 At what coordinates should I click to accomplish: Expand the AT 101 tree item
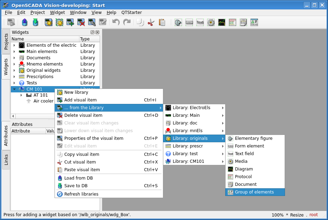21,95
